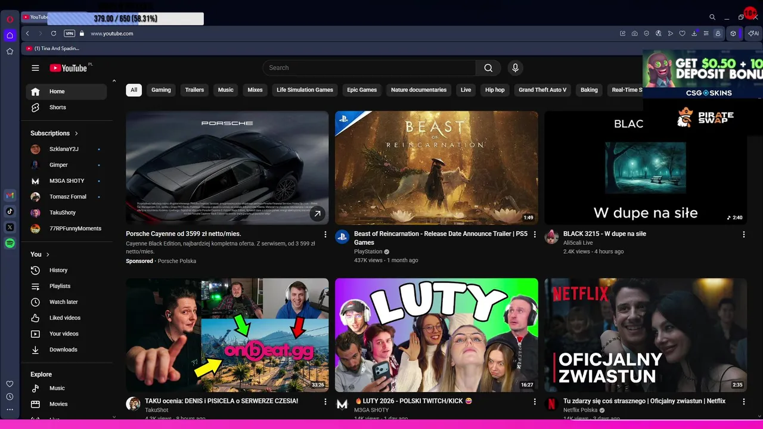This screenshot has width=763, height=429.
Task: Open options menu for Porsche Cayenne ad
Action: coord(325,234)
